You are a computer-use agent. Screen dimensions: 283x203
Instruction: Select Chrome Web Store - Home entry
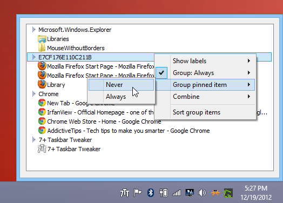pyautogui.click(x=104, y=121)
